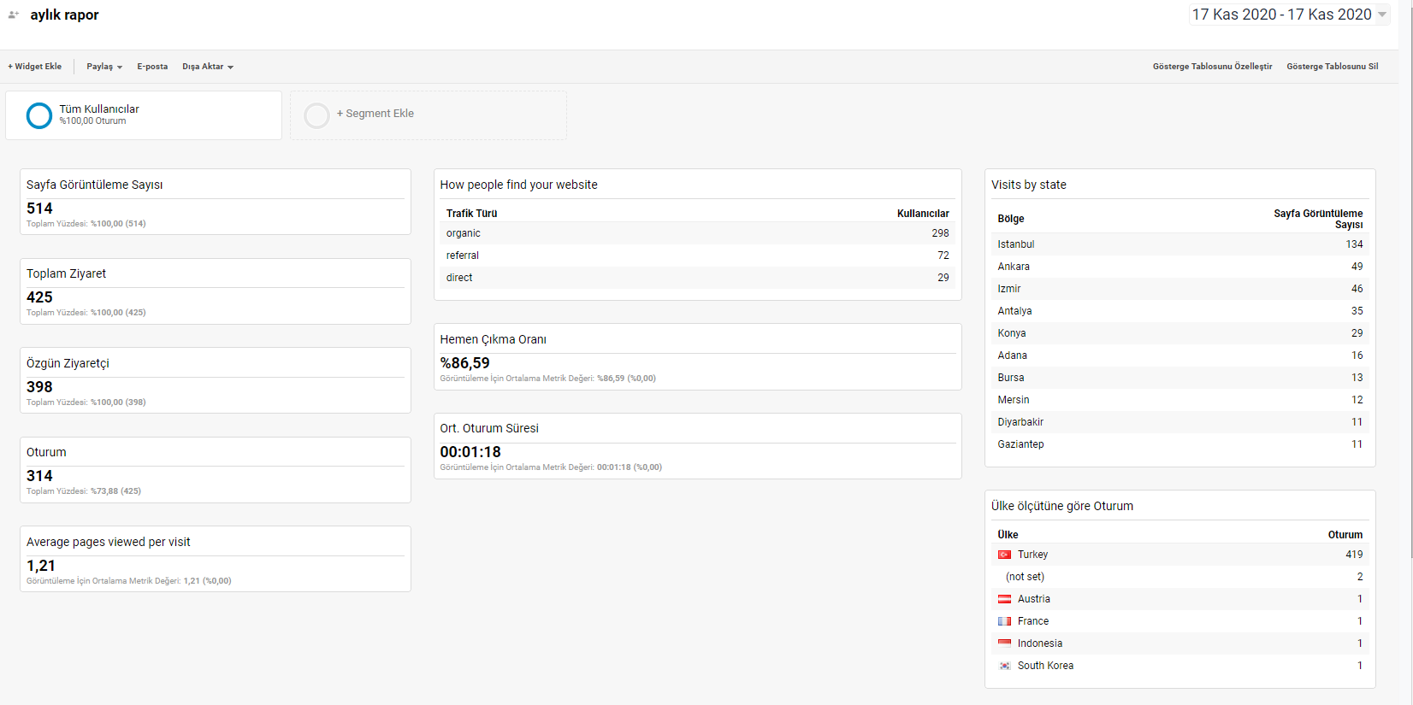The width and height of the screenshot is (1413, 705).
Task: Click the (not set) country row
Action: coord(1180,577)
